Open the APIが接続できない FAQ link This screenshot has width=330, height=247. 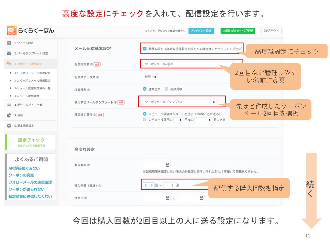point(24,168)
